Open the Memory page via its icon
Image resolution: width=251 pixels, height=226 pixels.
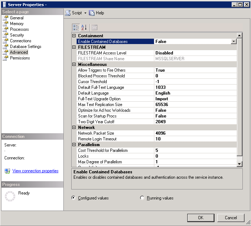click(x=5, y=24)
